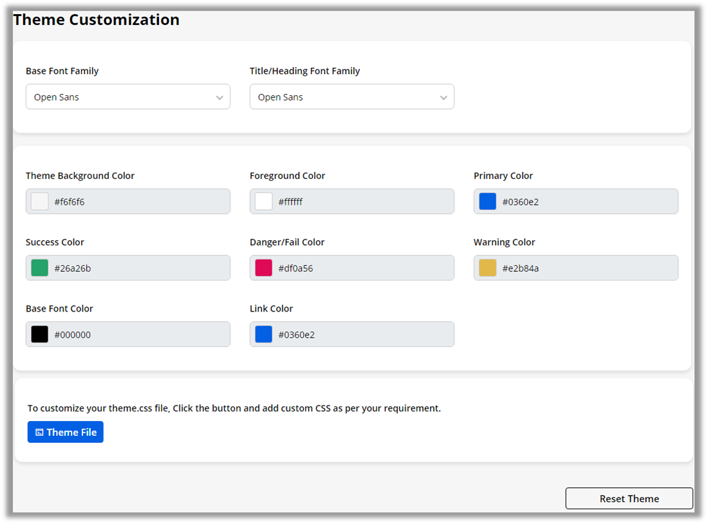Click the Base Font Family chevron arrow

(x=219, y=98)
